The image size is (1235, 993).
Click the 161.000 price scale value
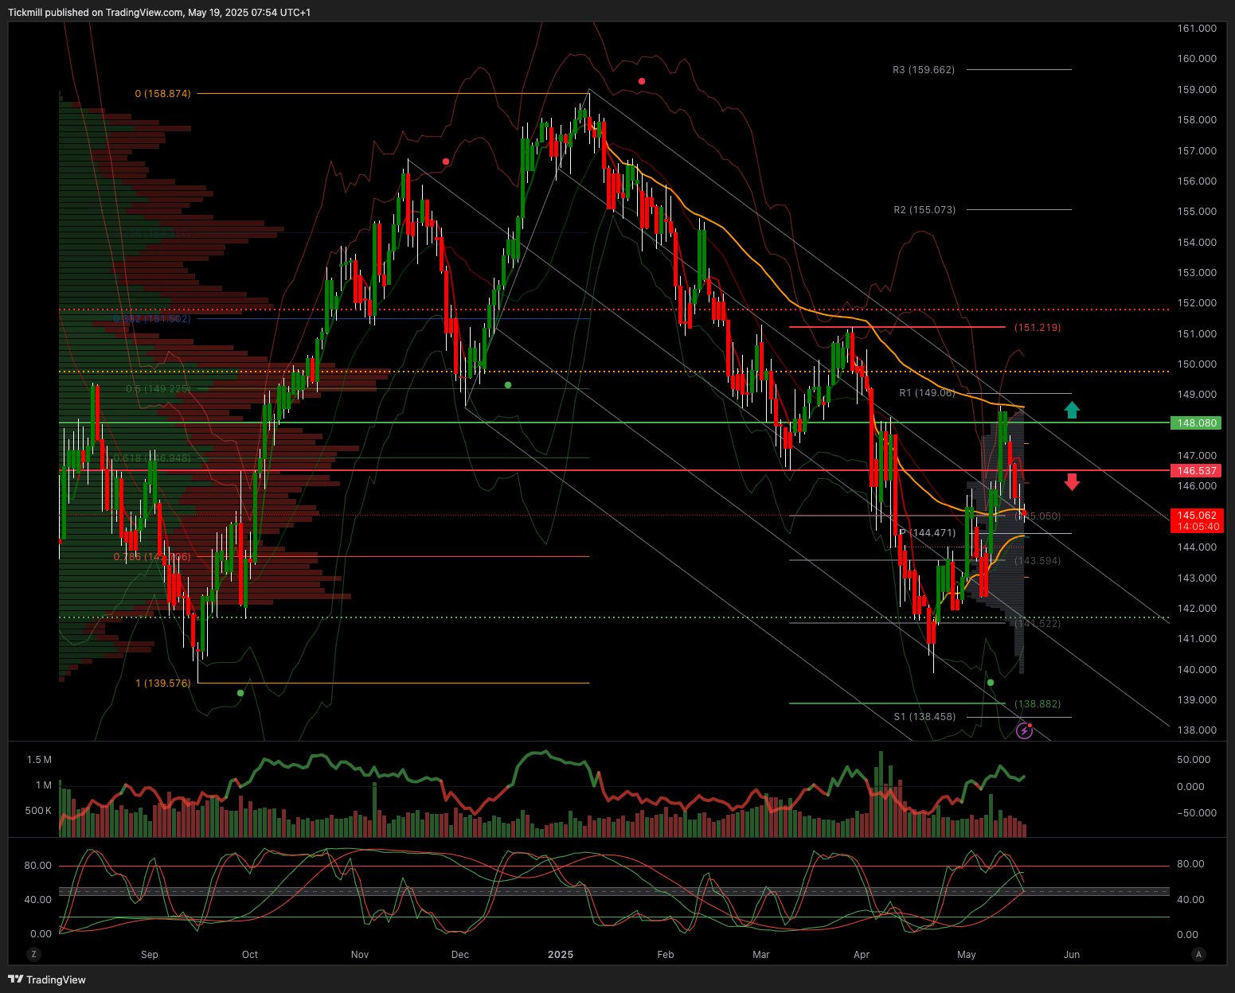click(x=1197, y=29)
